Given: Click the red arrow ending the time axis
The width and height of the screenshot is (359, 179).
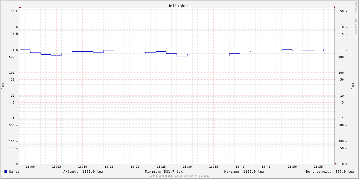Looking at the screenshot, I should pyautogui.click(x=336, y=164).
